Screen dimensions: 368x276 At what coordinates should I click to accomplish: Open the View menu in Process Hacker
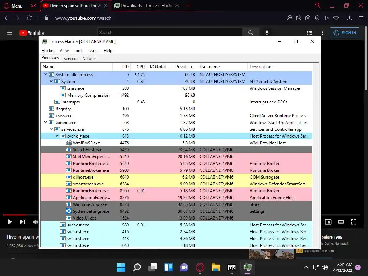click(x=64, y=51)
